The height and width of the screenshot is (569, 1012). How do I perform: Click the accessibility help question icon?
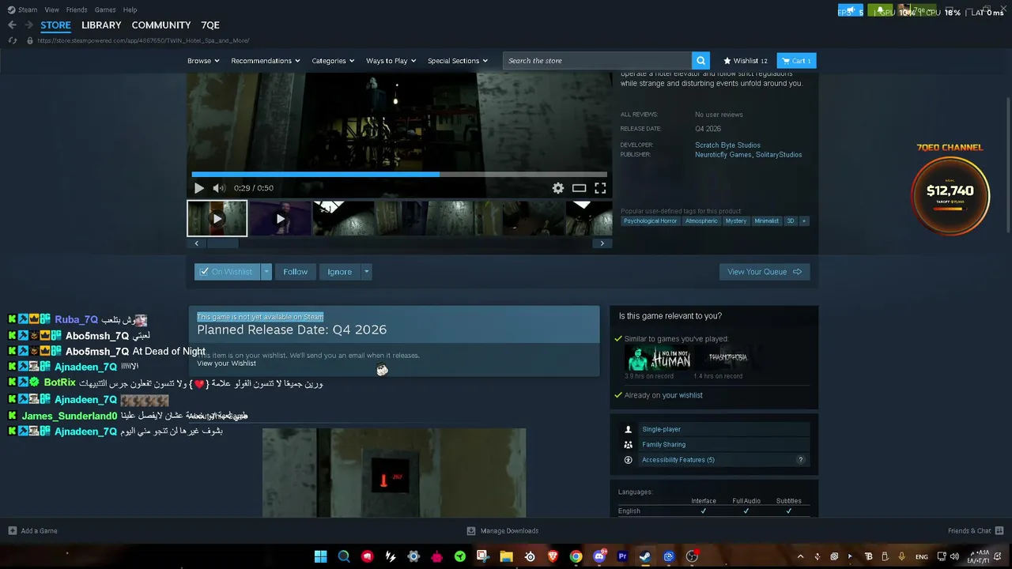point(800,460)
